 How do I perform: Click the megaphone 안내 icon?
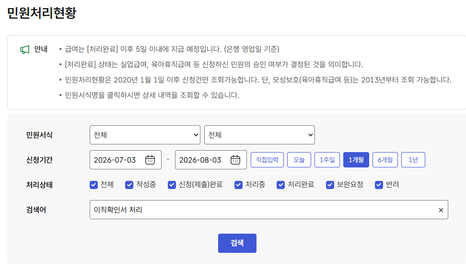click(x=24, y=49)
